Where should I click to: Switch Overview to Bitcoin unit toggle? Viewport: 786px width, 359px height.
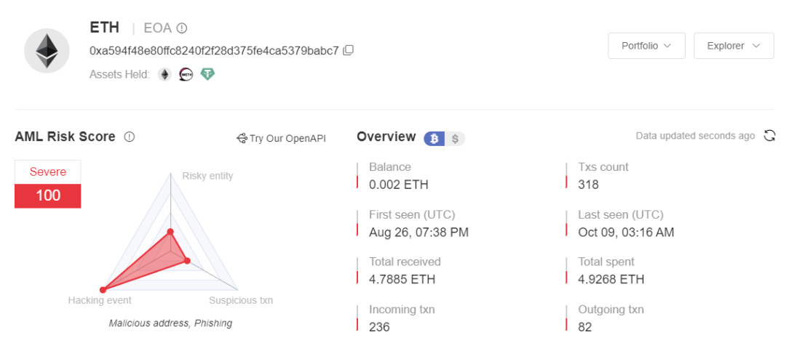click(434, 139)
